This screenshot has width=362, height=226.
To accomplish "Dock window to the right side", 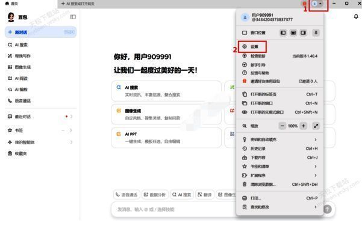I will pyautogui.click(x=303, y=32).
